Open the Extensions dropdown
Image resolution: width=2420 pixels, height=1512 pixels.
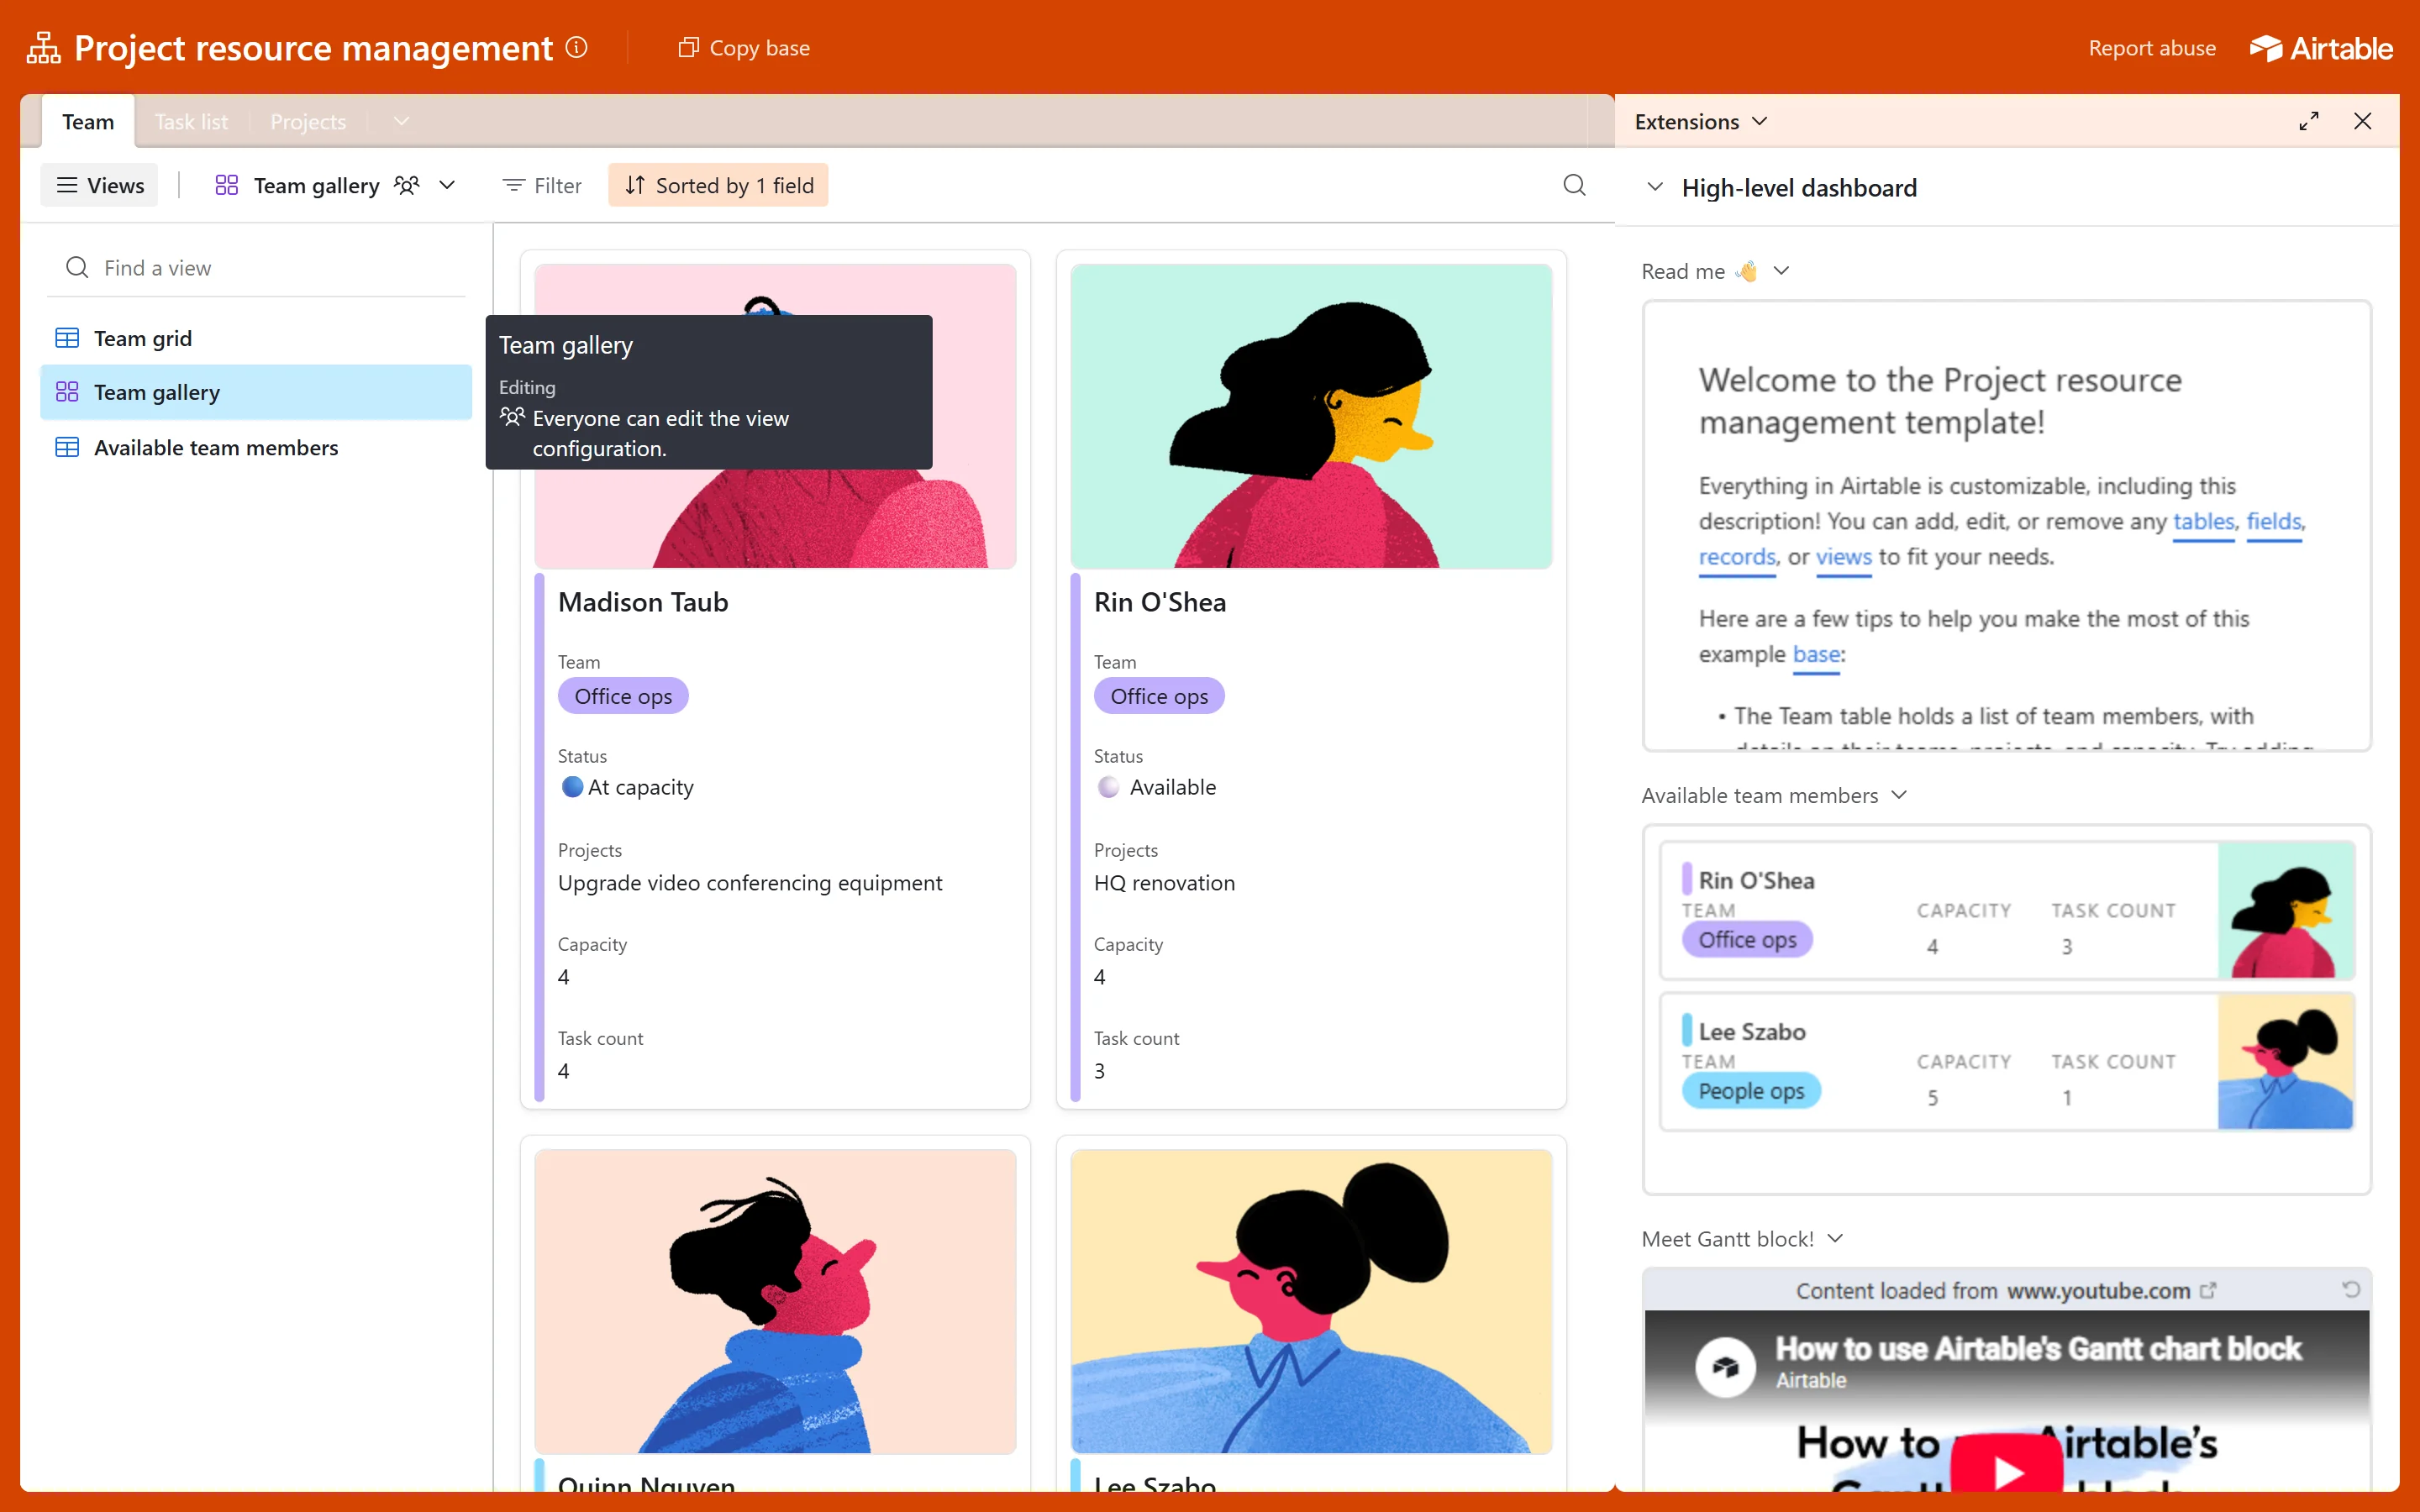pyautogui.click(x=1702, y=121)
